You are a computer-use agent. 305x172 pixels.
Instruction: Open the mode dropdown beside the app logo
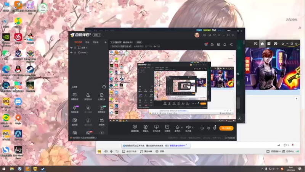click(x=97, y=35)
